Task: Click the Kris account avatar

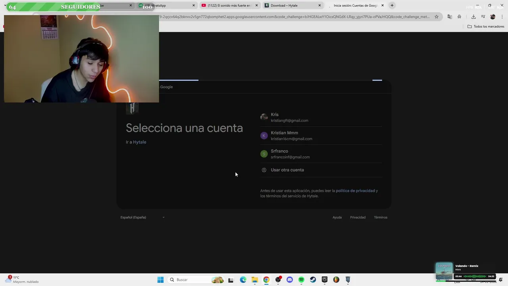Action: point(264,117)
